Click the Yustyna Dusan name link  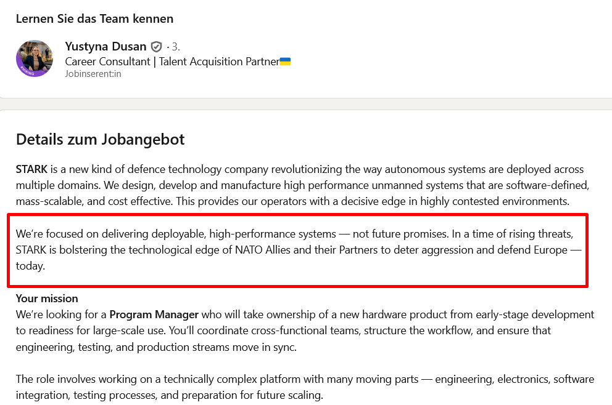105,47
